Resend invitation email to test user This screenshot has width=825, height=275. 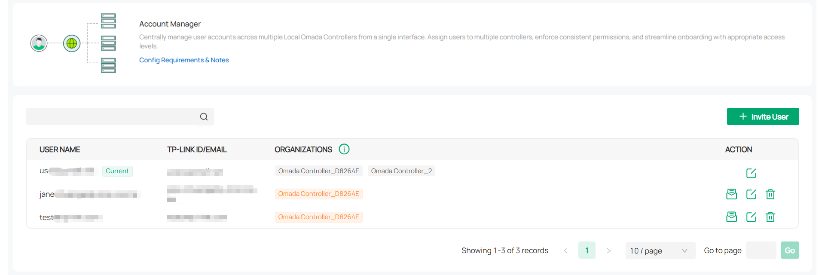coord(731,217)
